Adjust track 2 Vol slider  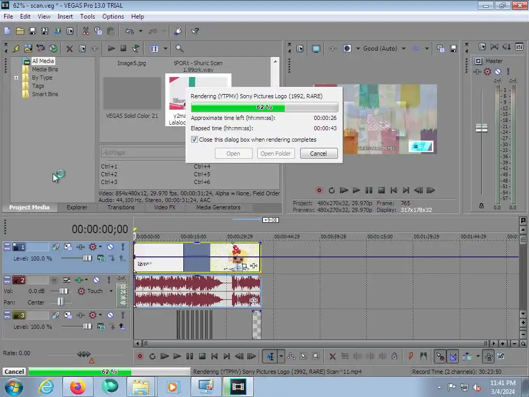64,291
